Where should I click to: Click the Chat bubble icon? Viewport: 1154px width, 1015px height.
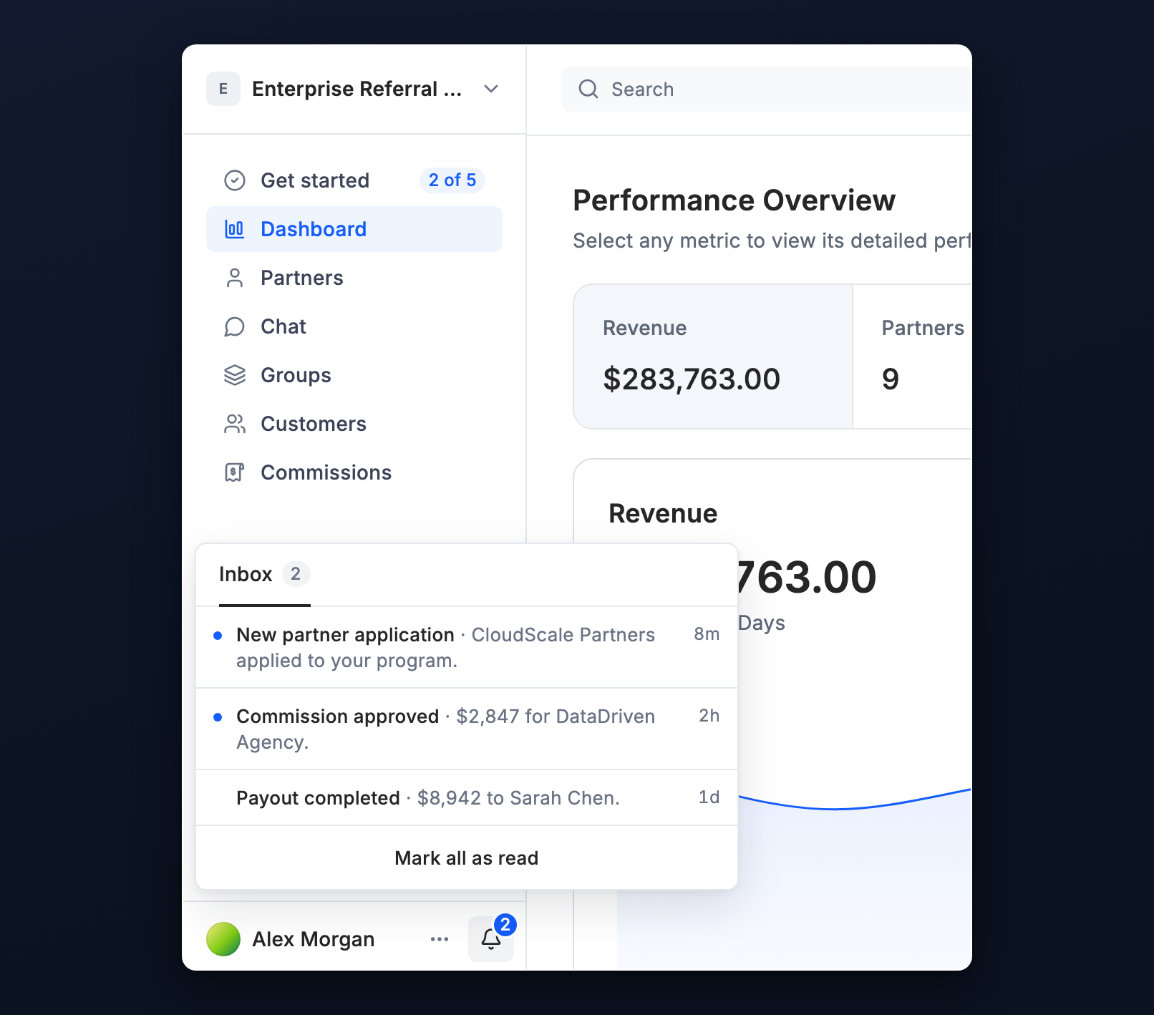[235, 326]
